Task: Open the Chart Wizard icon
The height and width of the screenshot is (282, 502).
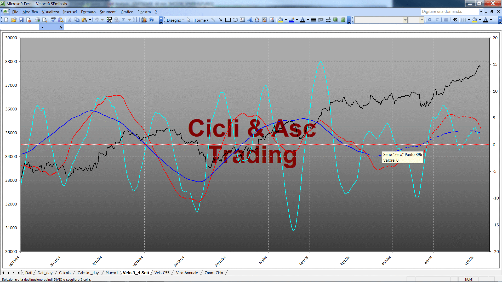Action: (144, 20)
